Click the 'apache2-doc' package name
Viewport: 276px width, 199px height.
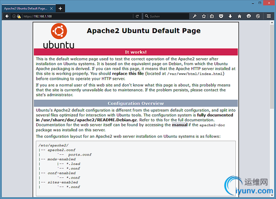click(x=212, y=125)
